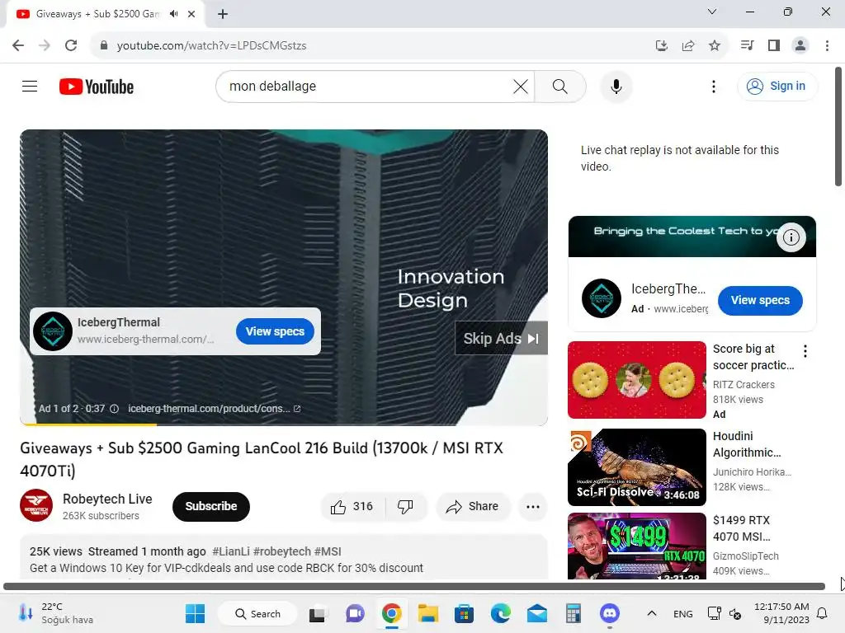Share the video

473,507
